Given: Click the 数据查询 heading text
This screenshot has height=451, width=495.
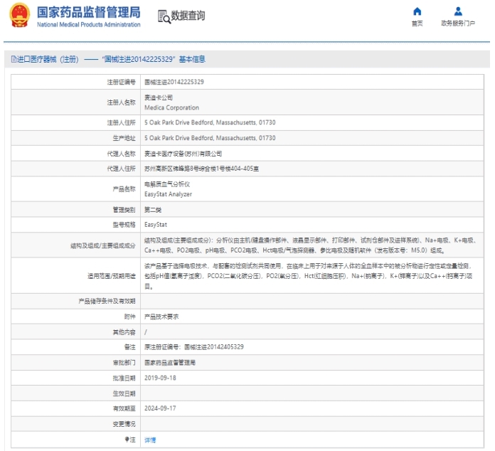Looking at the screenshot, I should (188, 16).
